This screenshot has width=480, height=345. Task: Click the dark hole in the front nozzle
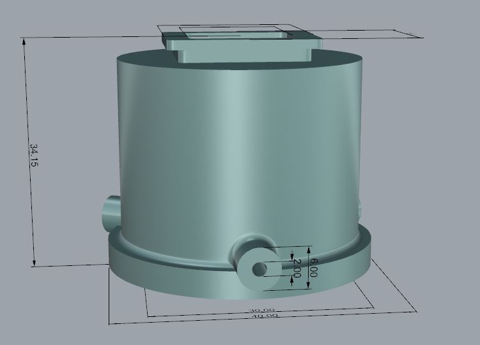click(x=259, y=269)
